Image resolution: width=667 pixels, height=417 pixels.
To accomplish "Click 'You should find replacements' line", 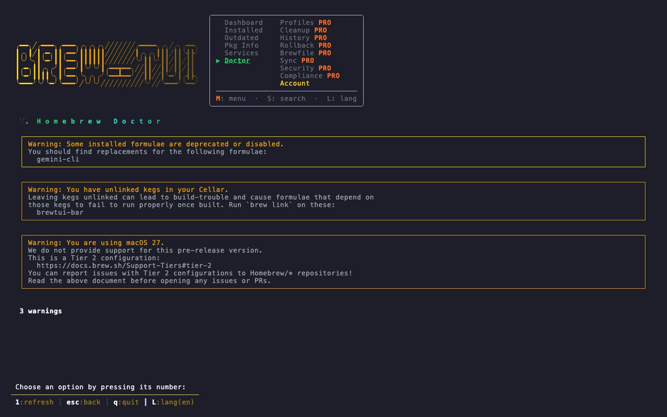I will 147,152.
